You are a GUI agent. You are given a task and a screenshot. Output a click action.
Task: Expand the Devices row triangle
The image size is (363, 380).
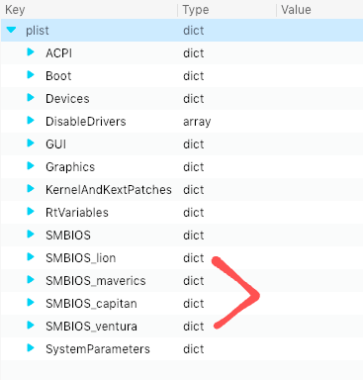pos(31,98)
